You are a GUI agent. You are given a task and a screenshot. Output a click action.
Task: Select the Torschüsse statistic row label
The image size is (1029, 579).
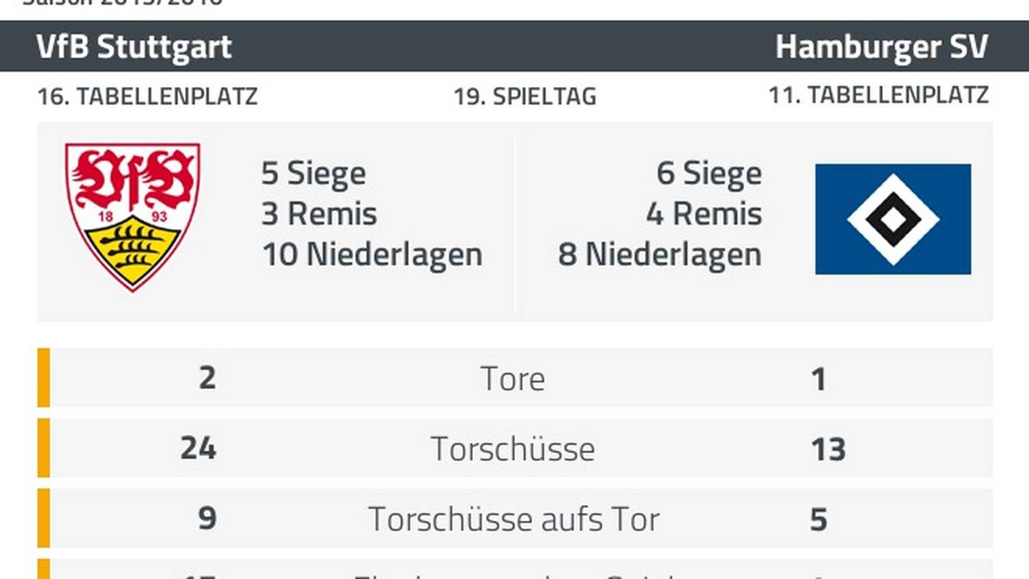(x=513, y=449)
